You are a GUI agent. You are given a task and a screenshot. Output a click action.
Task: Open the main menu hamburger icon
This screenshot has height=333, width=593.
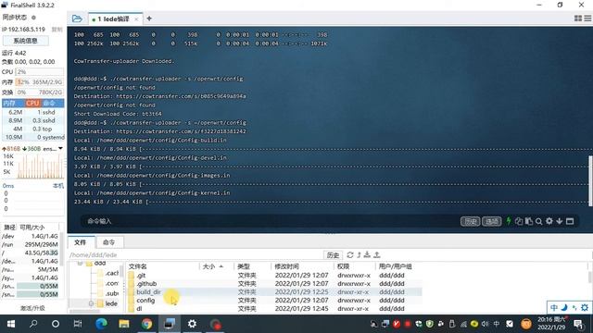pos(587,18)
